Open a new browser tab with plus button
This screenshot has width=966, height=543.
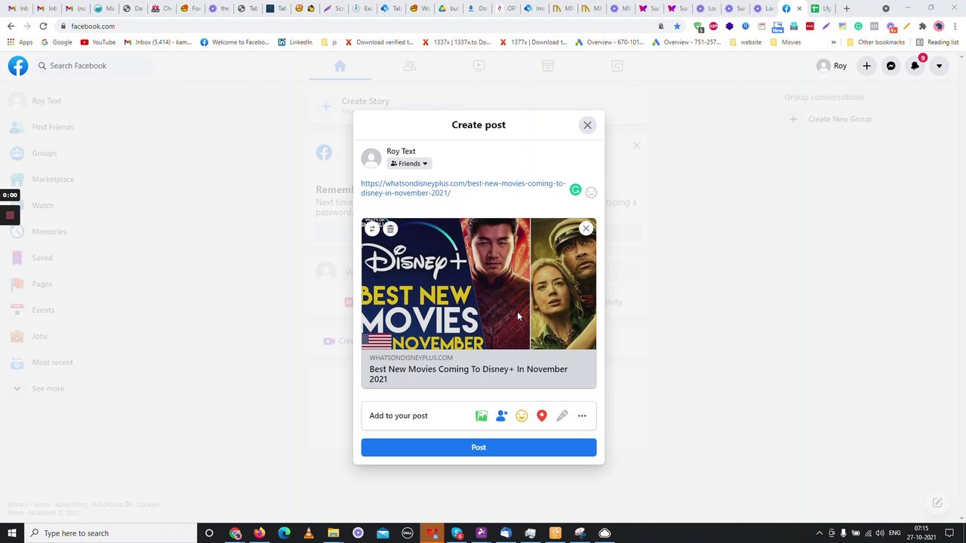pyautogui.click(x=847, y=8)
